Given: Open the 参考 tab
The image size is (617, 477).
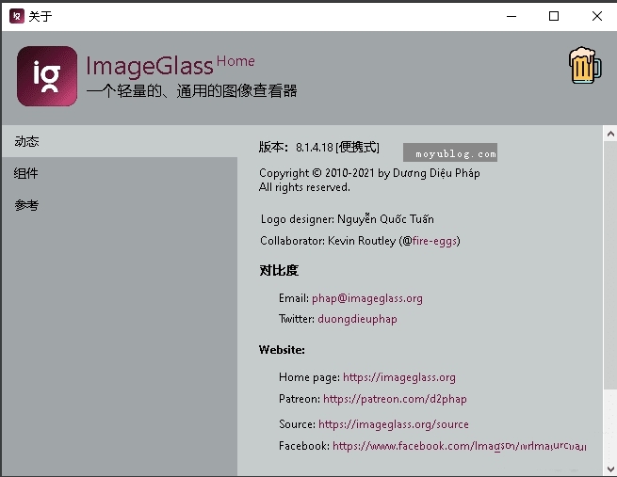Looking at the screenshot, I should [x=120, y=205].
